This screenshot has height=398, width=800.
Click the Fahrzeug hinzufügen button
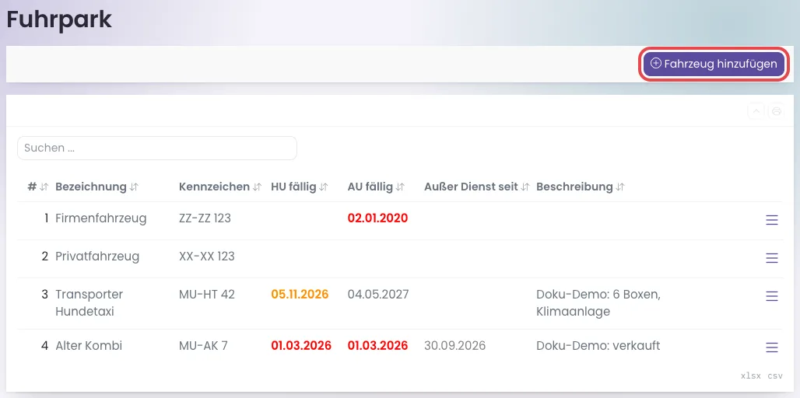coord(714,65)
